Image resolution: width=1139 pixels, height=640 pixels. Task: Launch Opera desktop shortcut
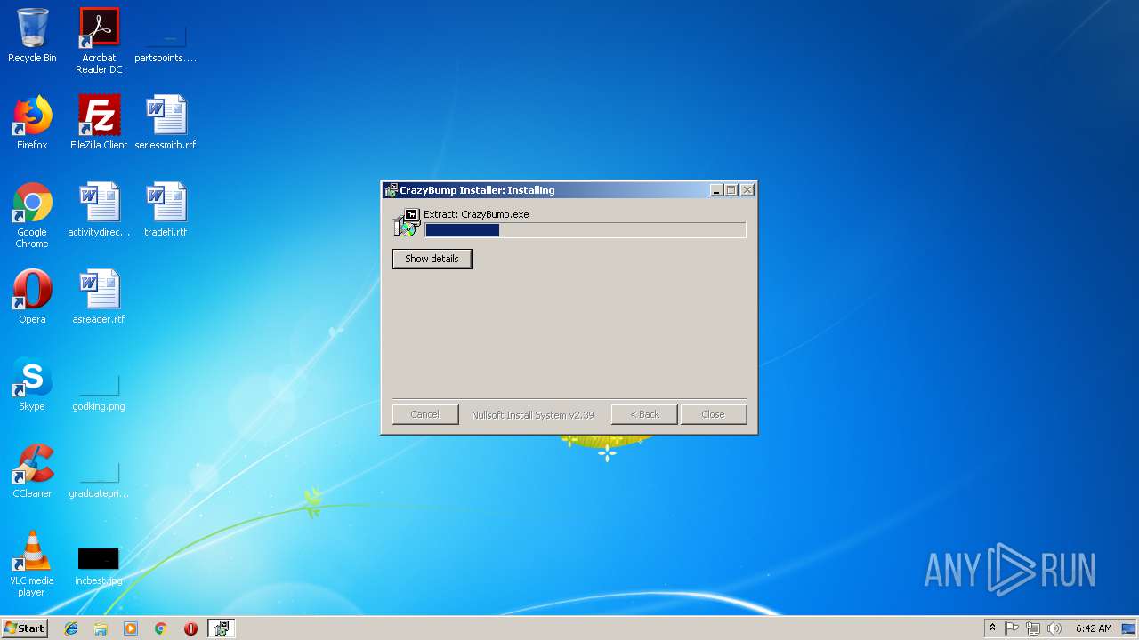point(32,297)
